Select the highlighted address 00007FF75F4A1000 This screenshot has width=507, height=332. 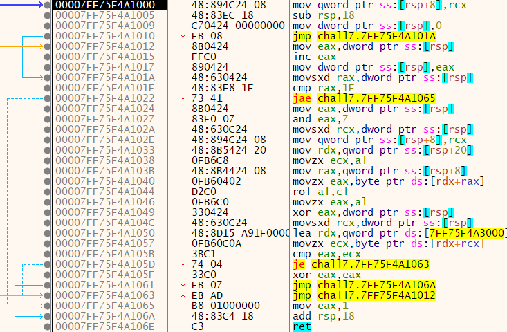(x=105, y=5)
